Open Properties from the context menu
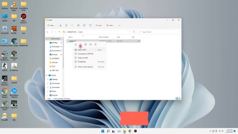238x134 pixels. coord(89,62)
